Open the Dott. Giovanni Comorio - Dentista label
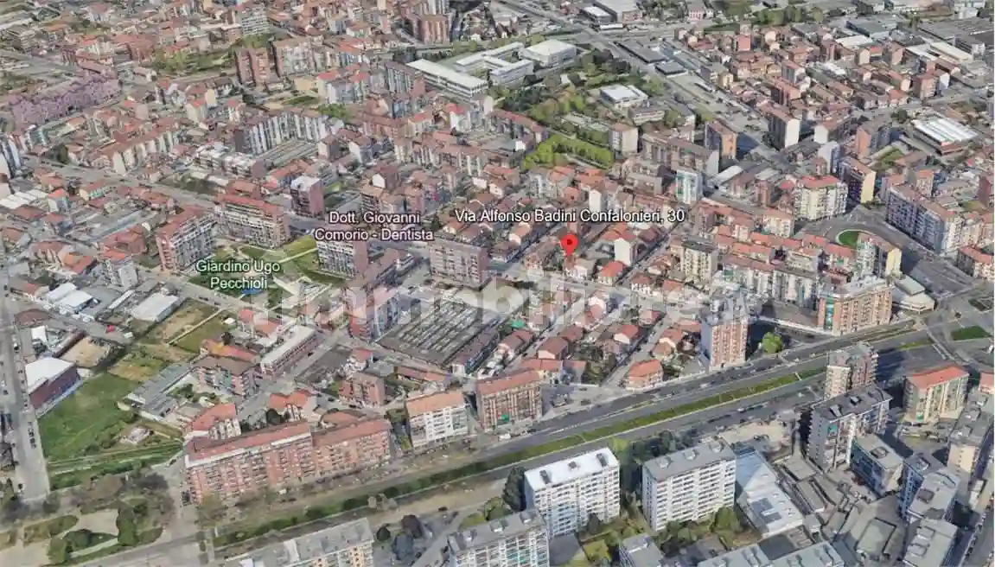 click(373, 226)
